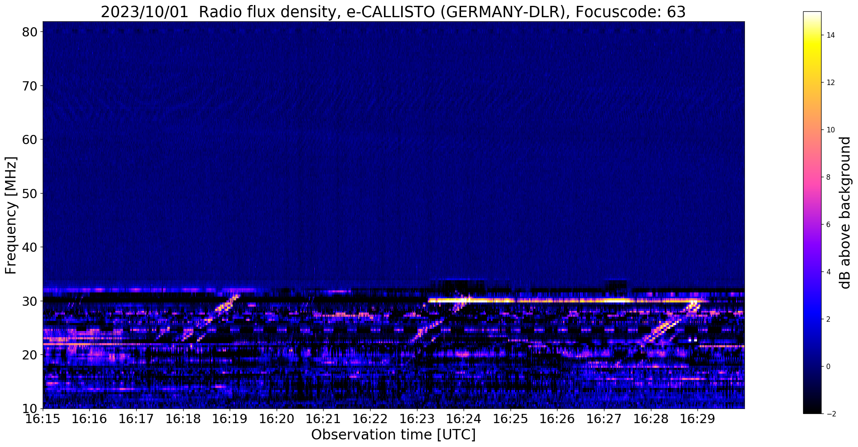Screen dimensions: 858x447
Task: Click the 16:25 time tick label
Action: (511, 419)
